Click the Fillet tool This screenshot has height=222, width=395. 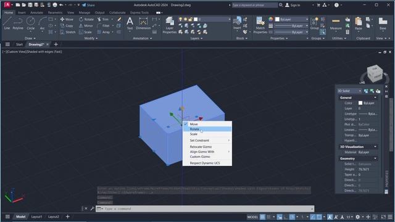click(x=103, y=26)
